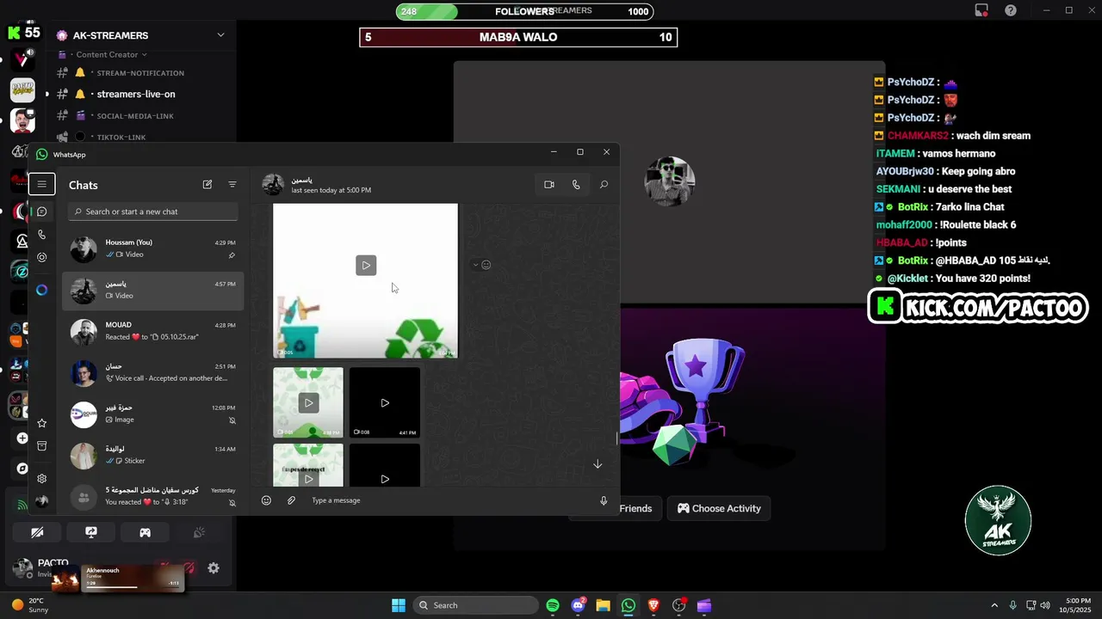The width and height of the screenshot is (1102, 619).
Task: Open the streamers-live-on channel in Discord
Action: click(x=136, y=94)
